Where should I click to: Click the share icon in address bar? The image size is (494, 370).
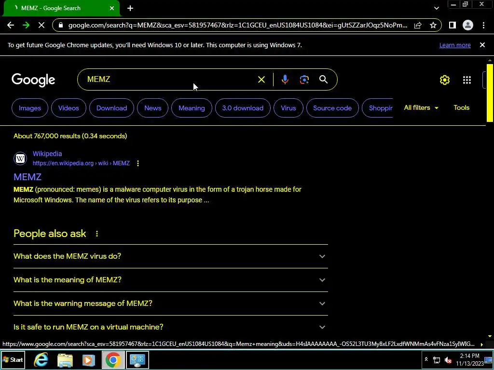[x=418, y=25]
